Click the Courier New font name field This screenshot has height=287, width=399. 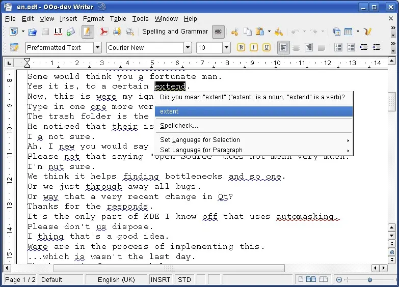145,47
